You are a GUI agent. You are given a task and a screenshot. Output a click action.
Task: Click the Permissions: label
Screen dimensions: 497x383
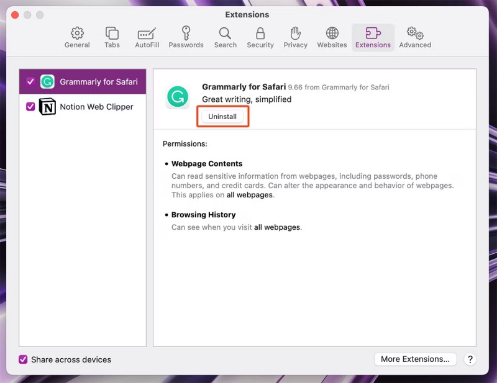tap(185, 143)
